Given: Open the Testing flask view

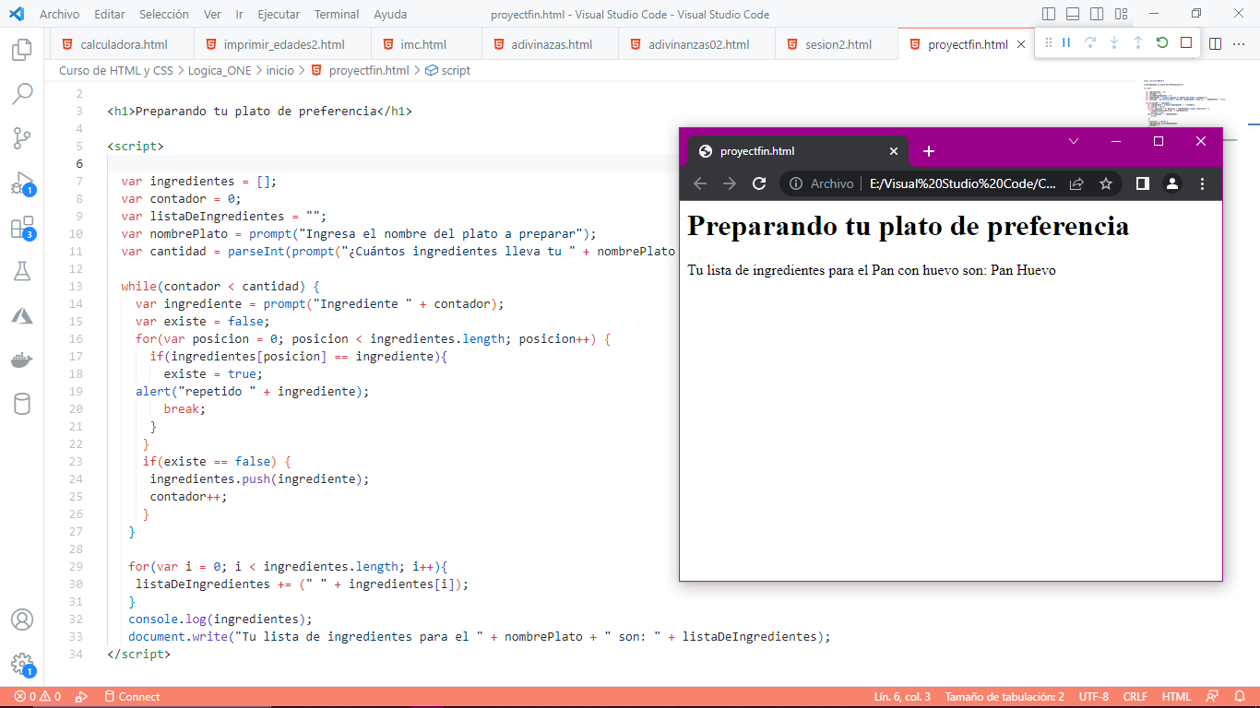Looking at the screenshot, I should click(x=22, y=271).
